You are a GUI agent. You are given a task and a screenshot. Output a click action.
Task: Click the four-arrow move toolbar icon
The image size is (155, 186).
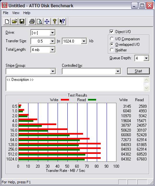pyautogui.click(x=47, y=22)
